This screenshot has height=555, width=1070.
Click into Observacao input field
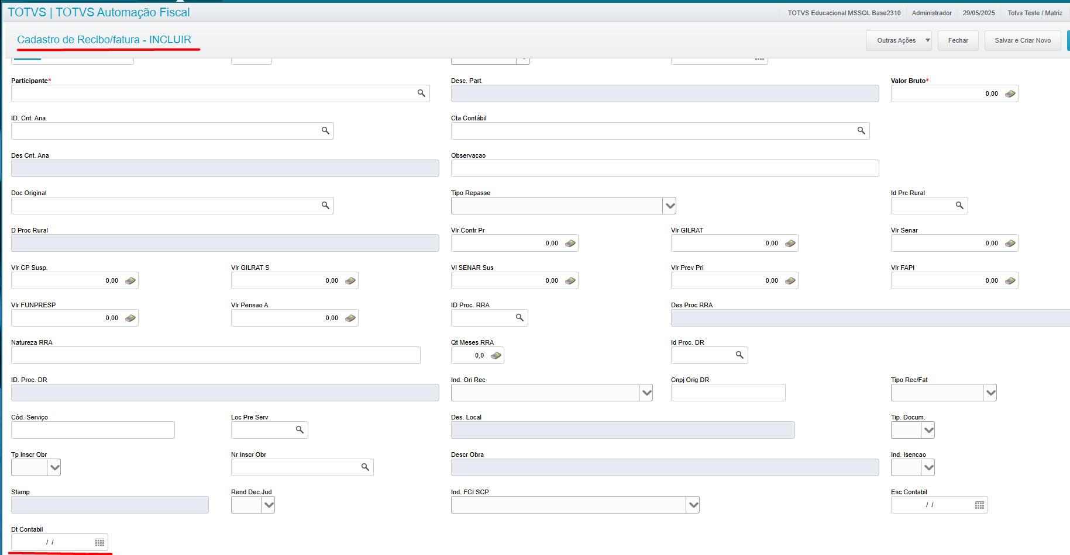[665, 168]
